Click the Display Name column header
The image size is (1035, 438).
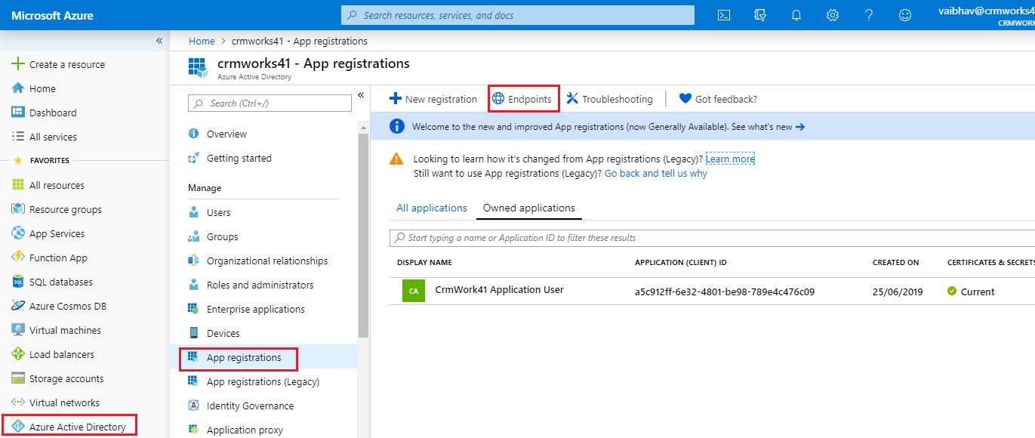[424, 263]
